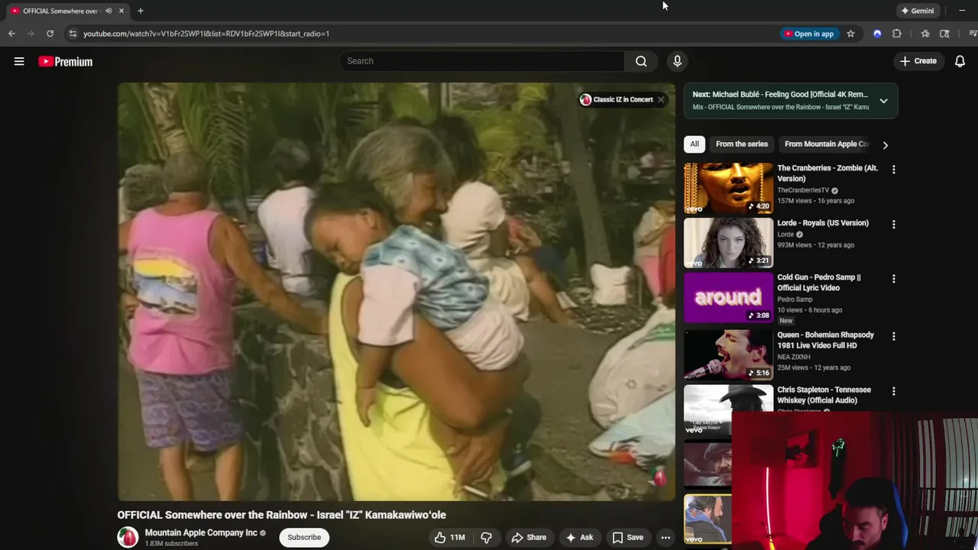
Task: Open 'Mountain Apple Company Inc' channel name
Action: pyautogui.click(x=201, y=532)
